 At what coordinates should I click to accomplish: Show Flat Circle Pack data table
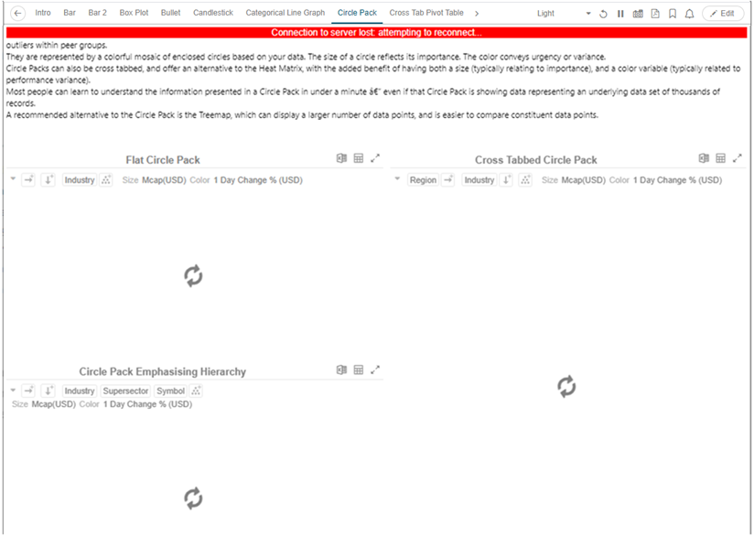pos(359,158)
